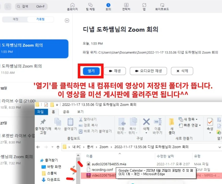The width and height of the screenshot is (222, 184).
Task: Select the 공유 ribbon tab
Action: [x=66, y=112]
